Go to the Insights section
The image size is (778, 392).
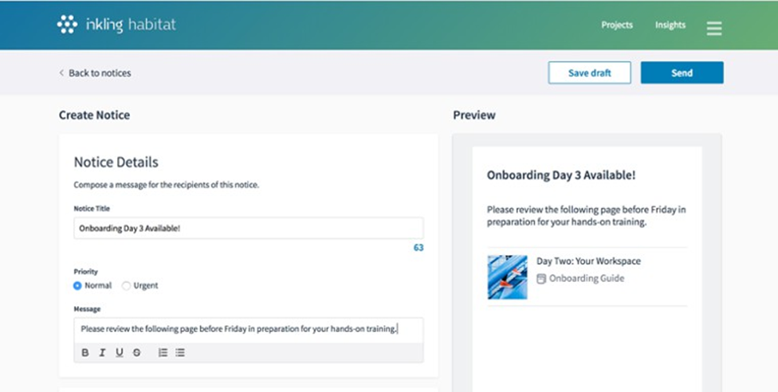click(x=670, y=25)
